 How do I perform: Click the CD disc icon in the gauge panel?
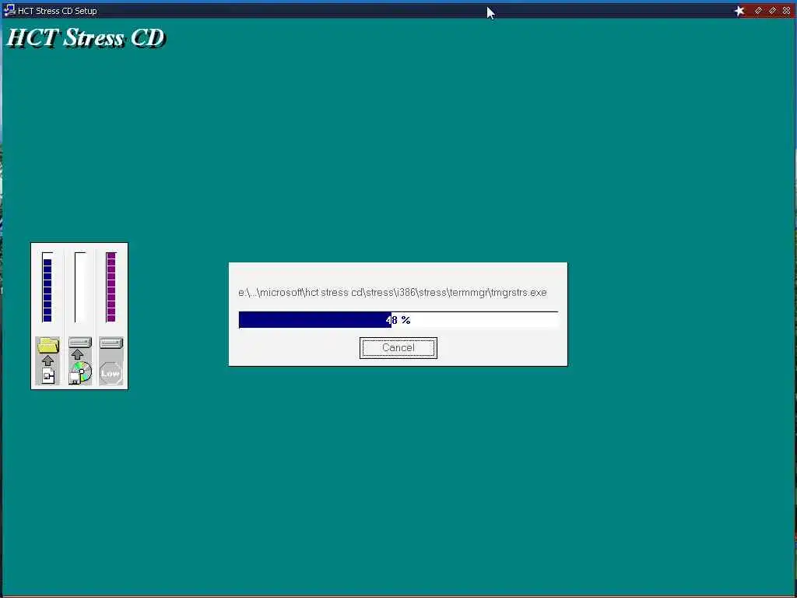(x=80, y=373)
